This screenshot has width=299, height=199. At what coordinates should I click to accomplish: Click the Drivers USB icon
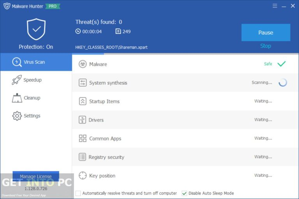pos(83,120)
